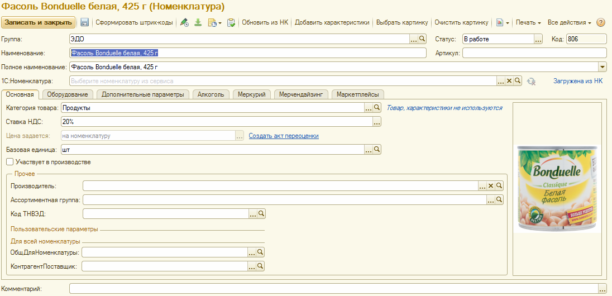Viewport: 612px width, 296px height.
Task: Click Обновить из НК button
Action: click(265, 23)
